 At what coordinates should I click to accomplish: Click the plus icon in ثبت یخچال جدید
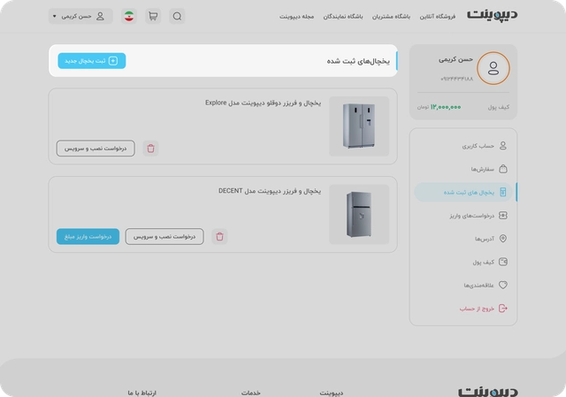(x=113, y=61)
